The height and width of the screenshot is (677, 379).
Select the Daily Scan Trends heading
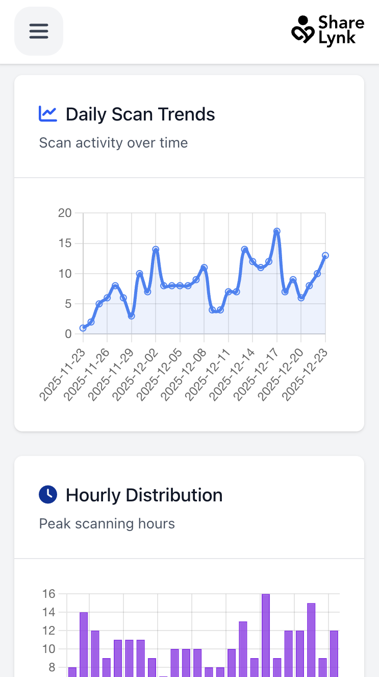click(140, 114)
